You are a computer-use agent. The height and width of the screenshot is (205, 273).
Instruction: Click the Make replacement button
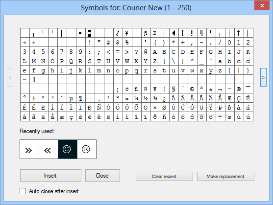[x=225, y=177]
